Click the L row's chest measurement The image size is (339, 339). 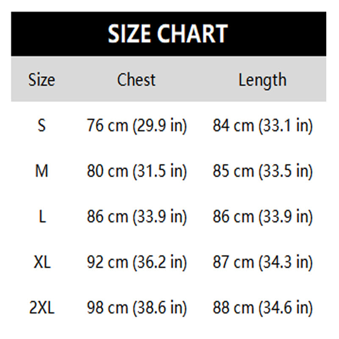click(136, 217)
